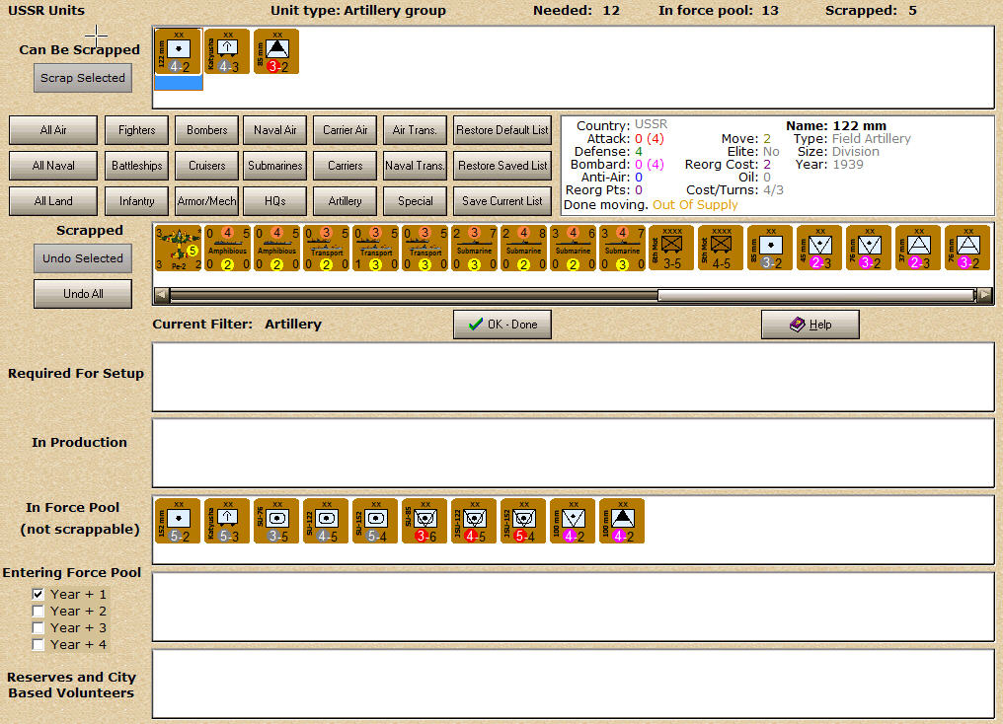Image resolution: width=1003 pixels, height=724 pixels.
Task: Click the 152 mm 5-2 force pool counter
Action: 178,522
